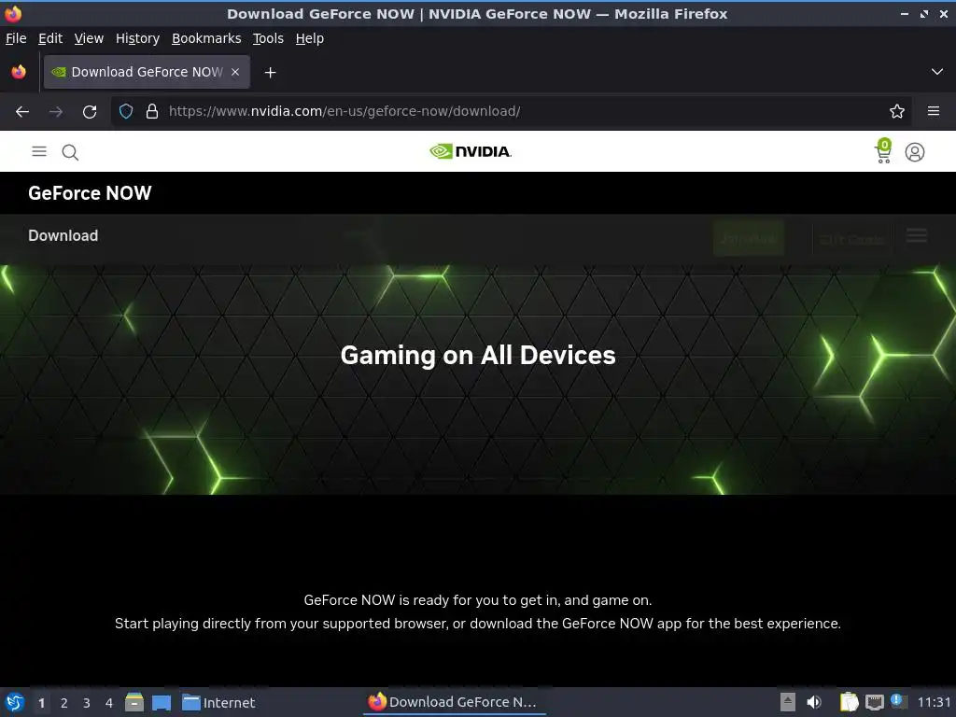Open the network status tray icon
This screenshot has height=717, width=956.
tap(874, 702)
